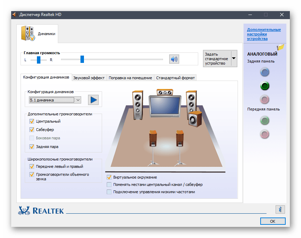Click the blue rear panel jack
The height and width of the screenshot is (238, 301).
(265, 72)
